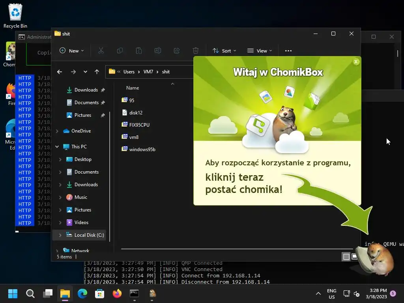404x303 pixels.
Task: Click the Delete trash icon in toolbar
Action: (x=196, y=51)
